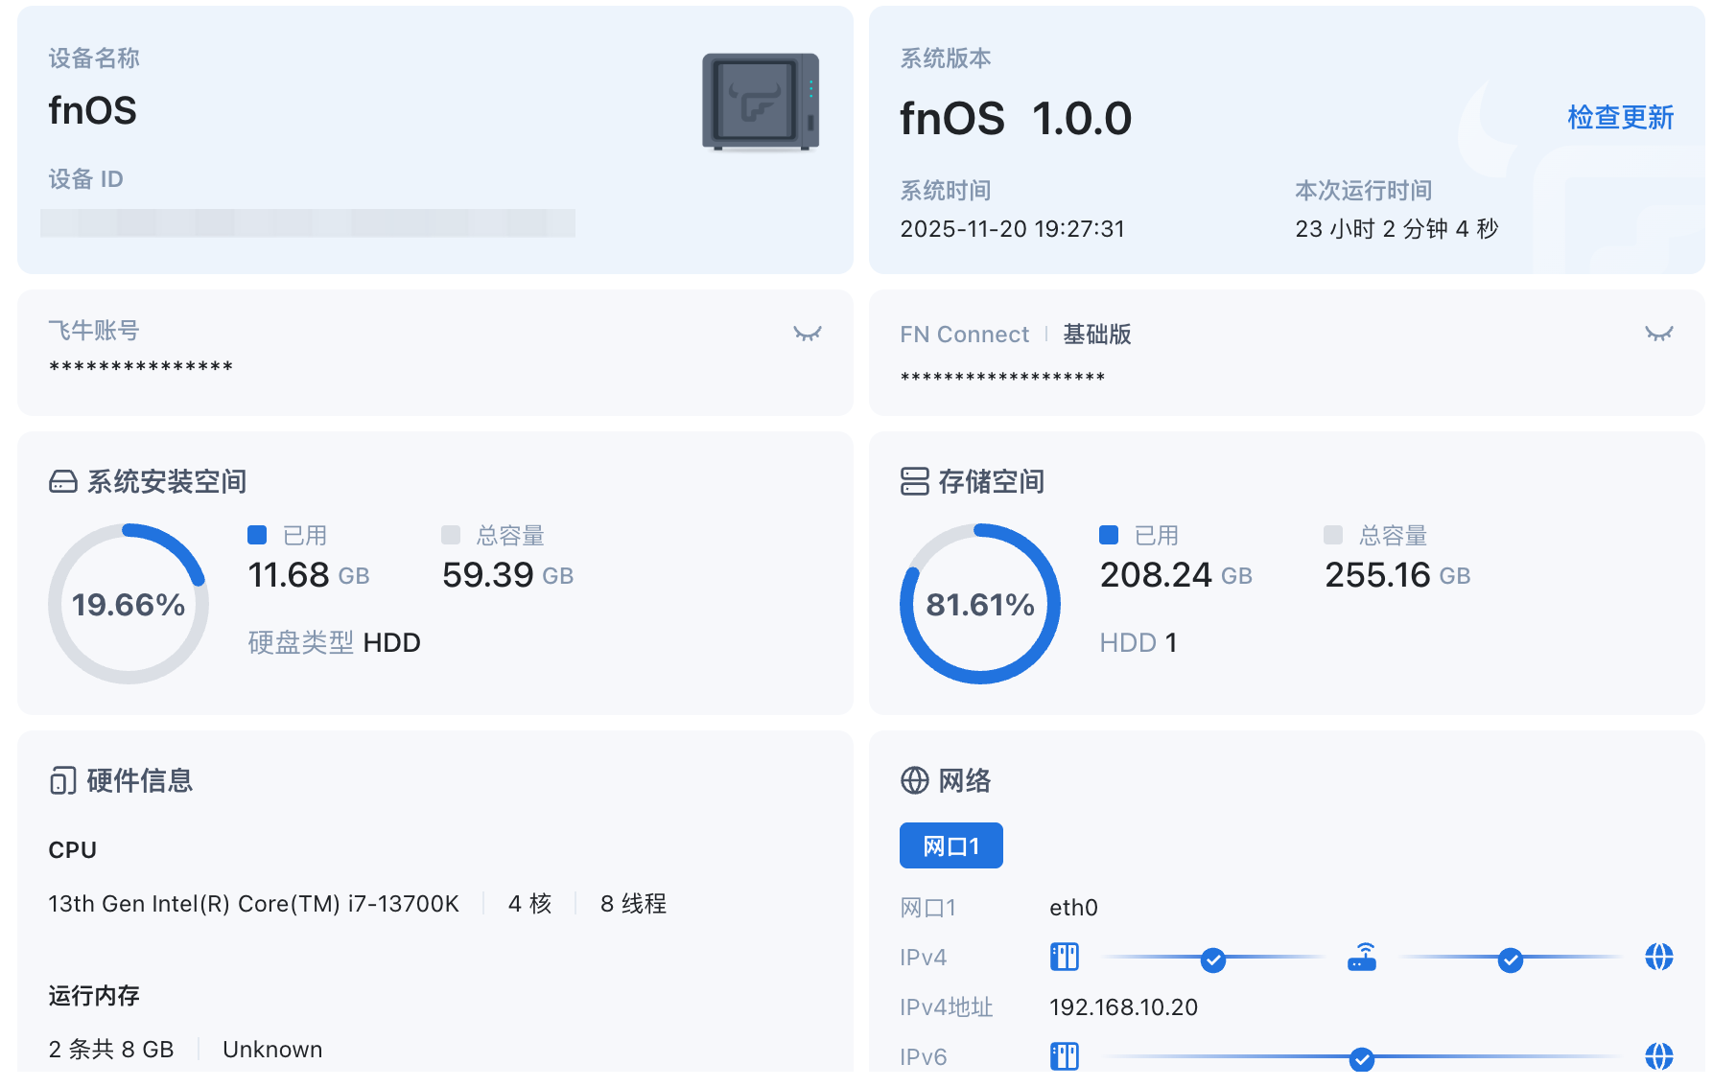Click the IPv6 NAS device icon
This screenshot has width=1713, height=1087.
pyautogui.click(x=1065, y=1056)
